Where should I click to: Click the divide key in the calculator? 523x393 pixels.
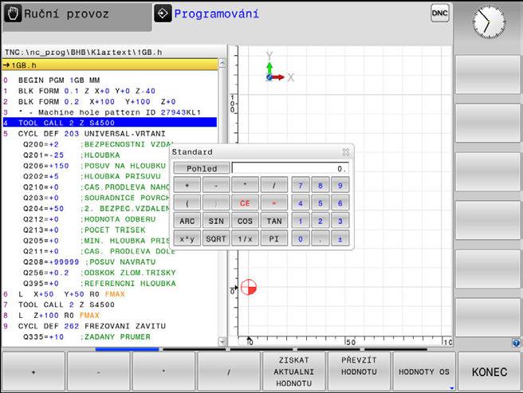(x=273, y=185)
